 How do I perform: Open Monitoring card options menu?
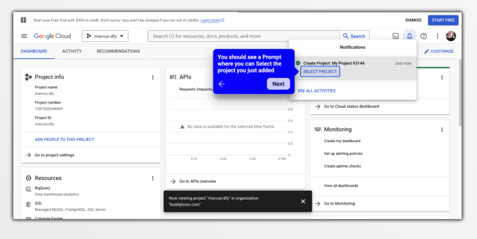pyautogui.click(x=442, y=130)
